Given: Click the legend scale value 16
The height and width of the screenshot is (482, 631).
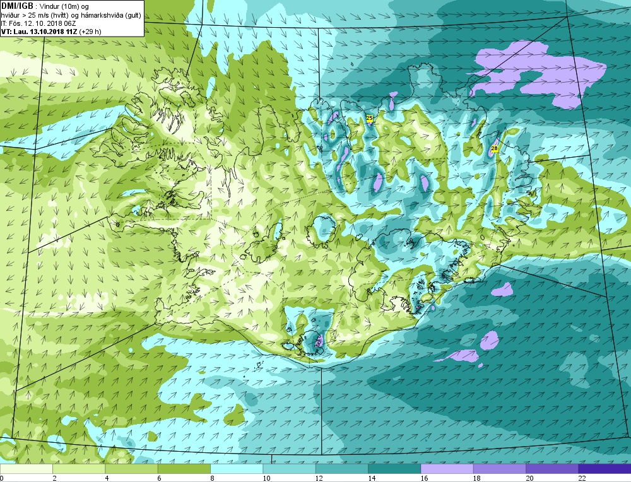Looking at the screenshot, I should coord(424,478).
